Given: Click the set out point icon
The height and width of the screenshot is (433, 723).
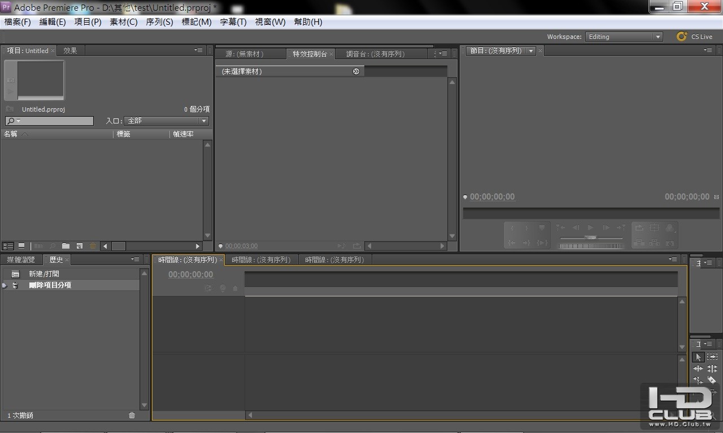Looking at the screenshot, I should coord(526,228).
